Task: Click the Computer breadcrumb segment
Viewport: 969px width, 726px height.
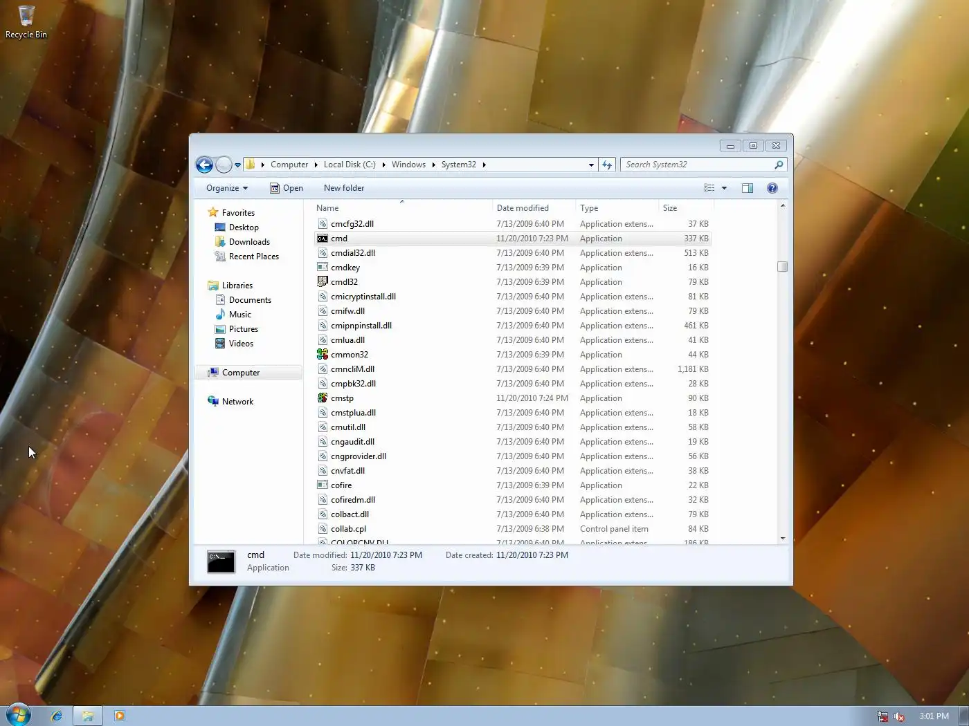Action: [x=289, y=165]
